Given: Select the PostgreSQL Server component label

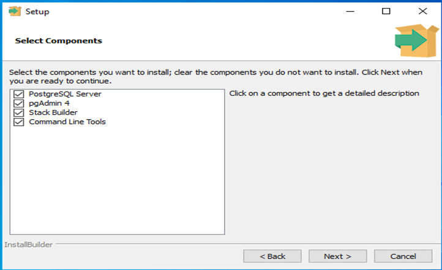Looking at the screenshot, I should 65,94.
